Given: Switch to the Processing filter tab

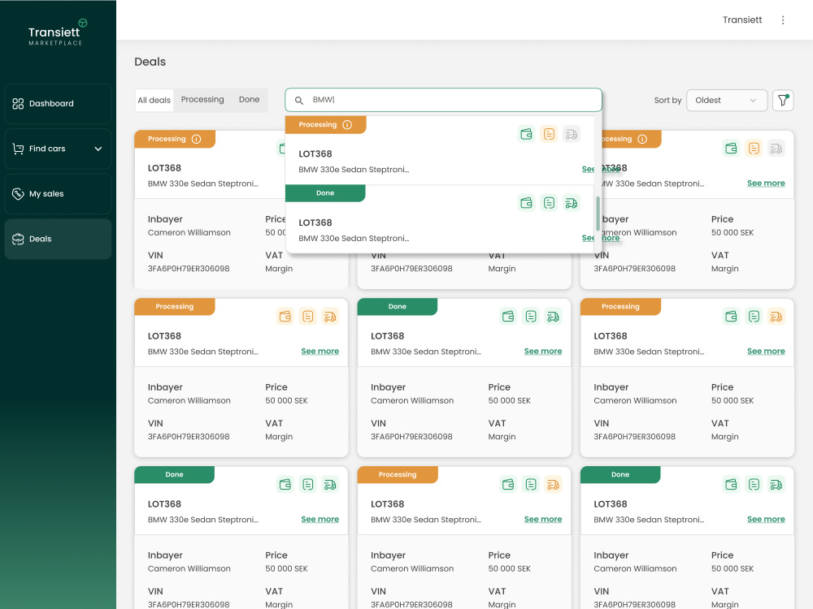Looking at the screenshot, I should tap(202, 99).
